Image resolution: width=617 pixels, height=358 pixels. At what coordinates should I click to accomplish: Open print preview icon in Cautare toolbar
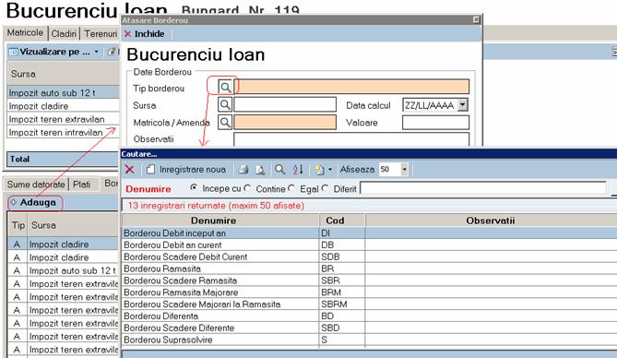260,170
